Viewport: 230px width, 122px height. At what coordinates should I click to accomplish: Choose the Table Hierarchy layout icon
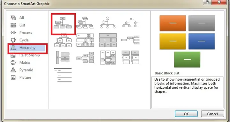[x=108, y=40]
